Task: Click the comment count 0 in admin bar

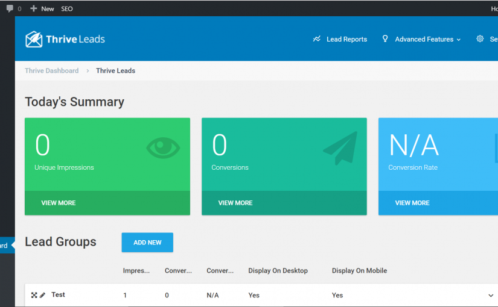Action: (19, 9)
